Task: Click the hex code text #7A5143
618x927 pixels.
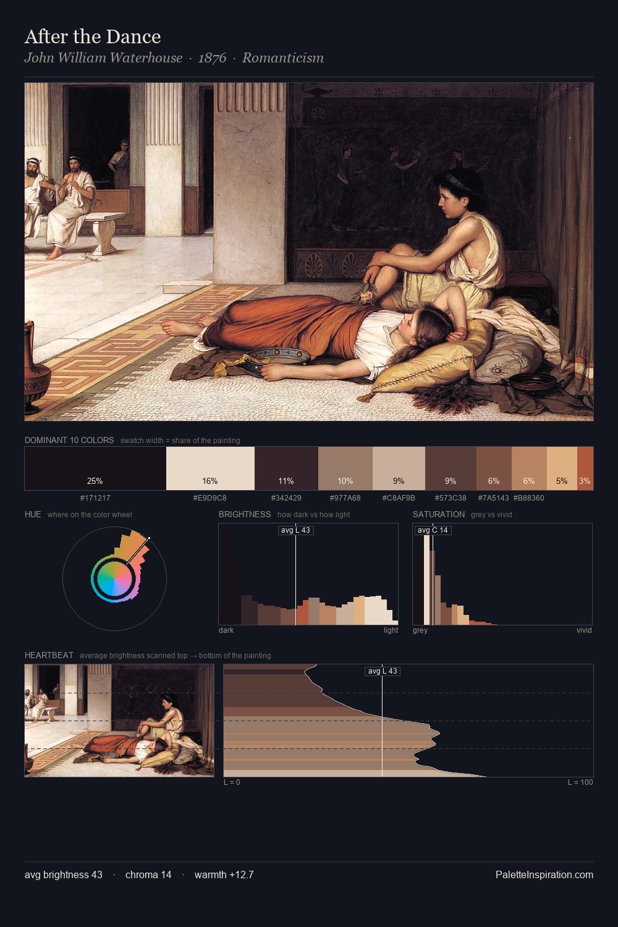Action: 494,497
